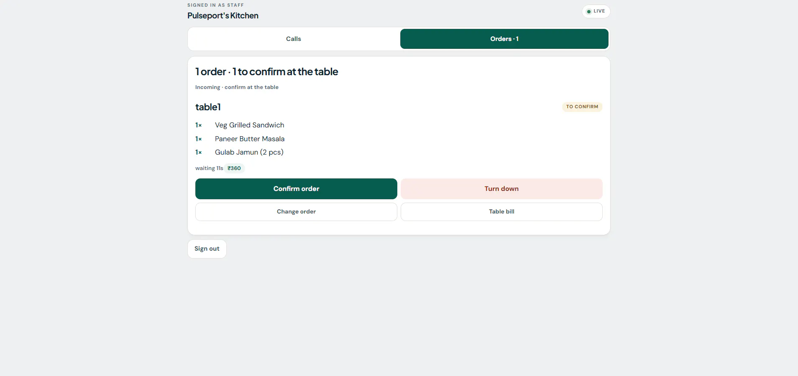
Task: Click 'Incoming · confirm at the table' subtitle
Action: click(237, 87)
